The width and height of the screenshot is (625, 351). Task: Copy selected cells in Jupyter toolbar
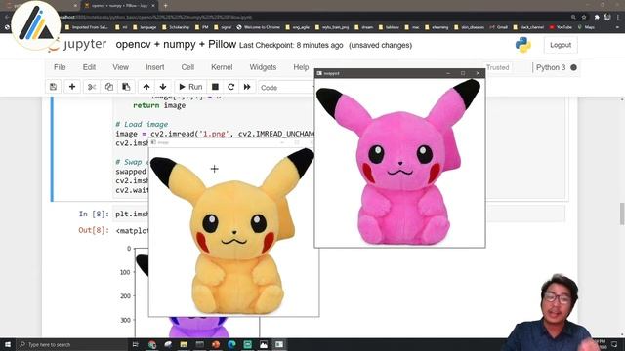pos(108,87)
